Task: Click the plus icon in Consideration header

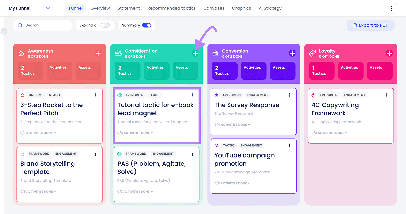Action: pyautogui.click(x=195, y=53)
